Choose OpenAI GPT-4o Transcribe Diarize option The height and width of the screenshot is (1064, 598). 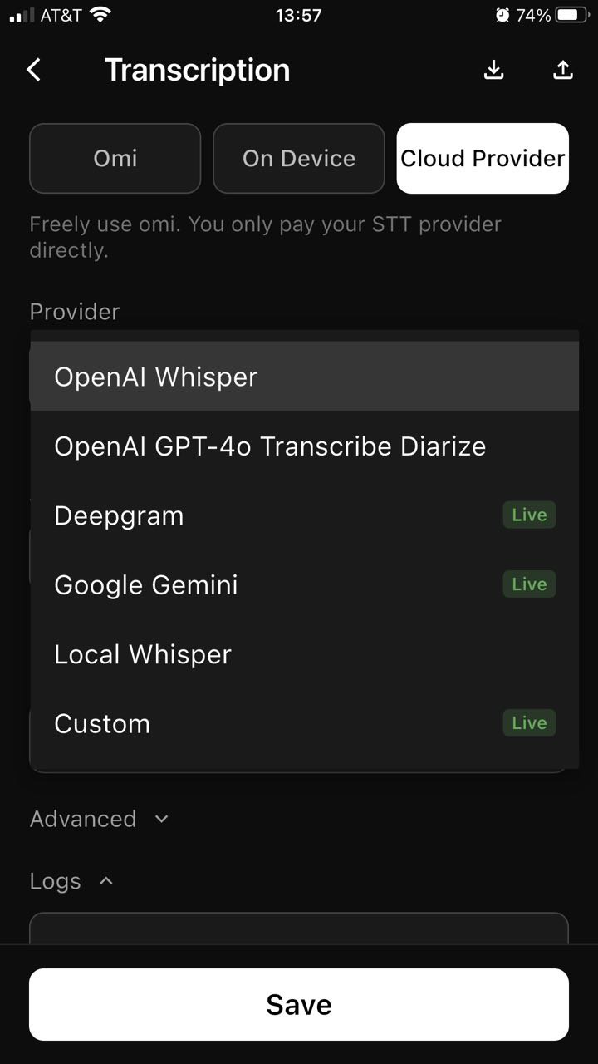click(270, 446)
